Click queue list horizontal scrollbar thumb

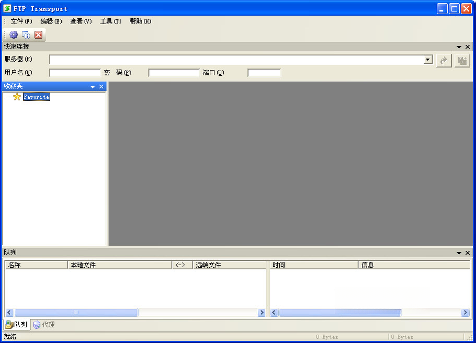76,312
